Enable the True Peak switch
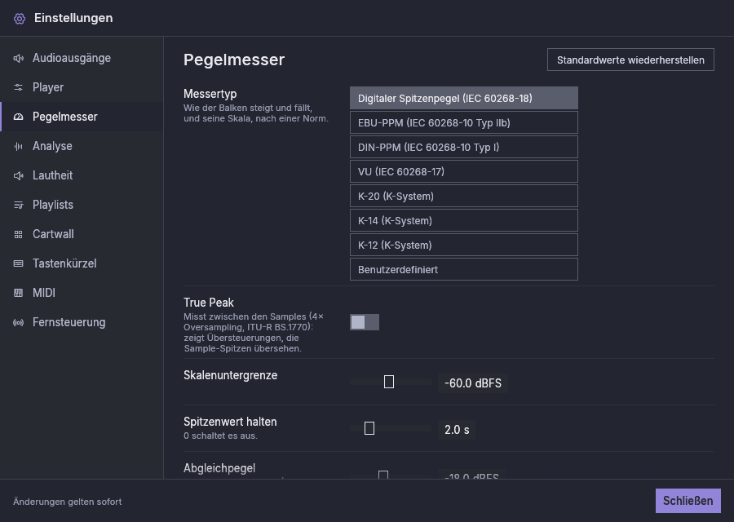 365,322
